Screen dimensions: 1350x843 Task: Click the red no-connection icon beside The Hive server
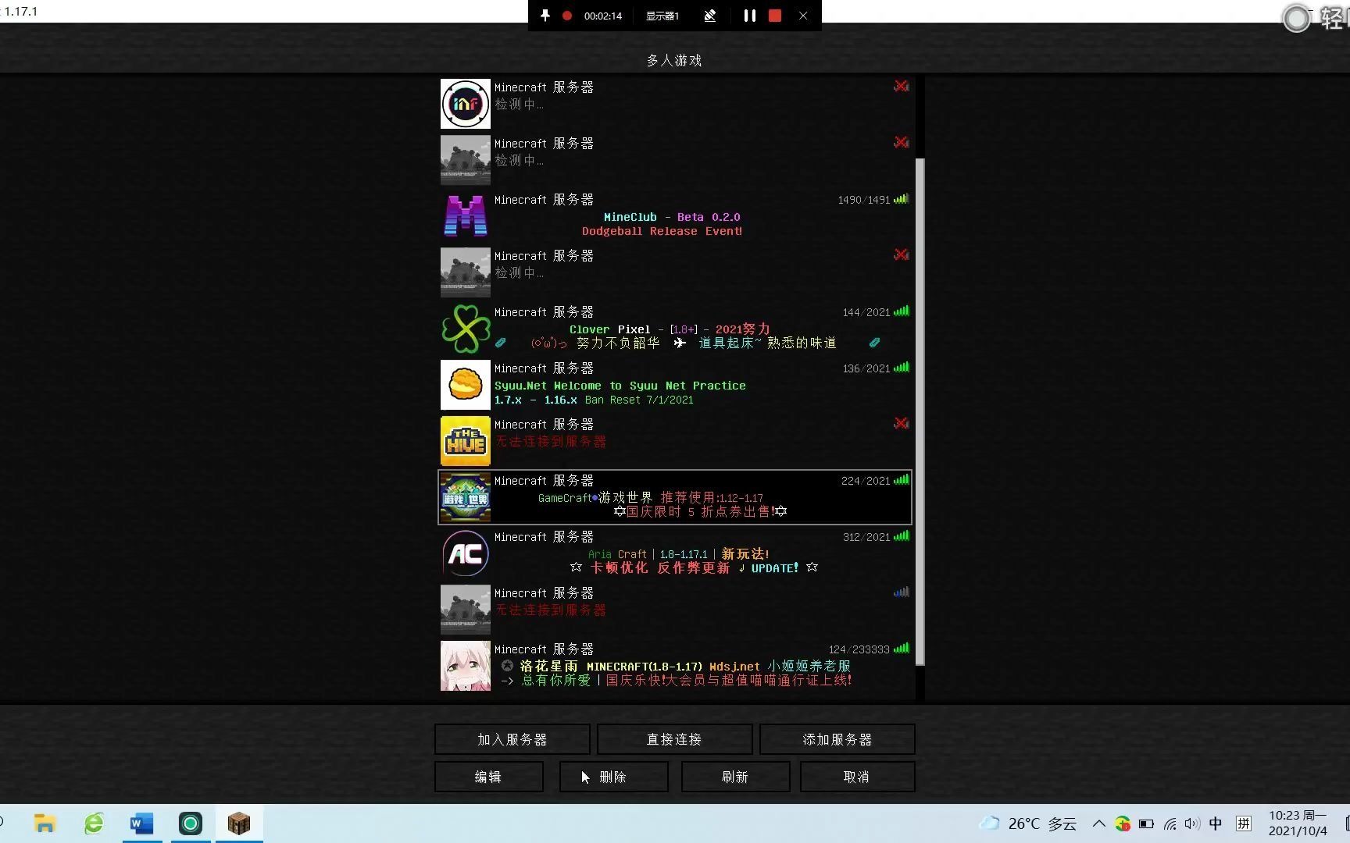tap(902, 423)
